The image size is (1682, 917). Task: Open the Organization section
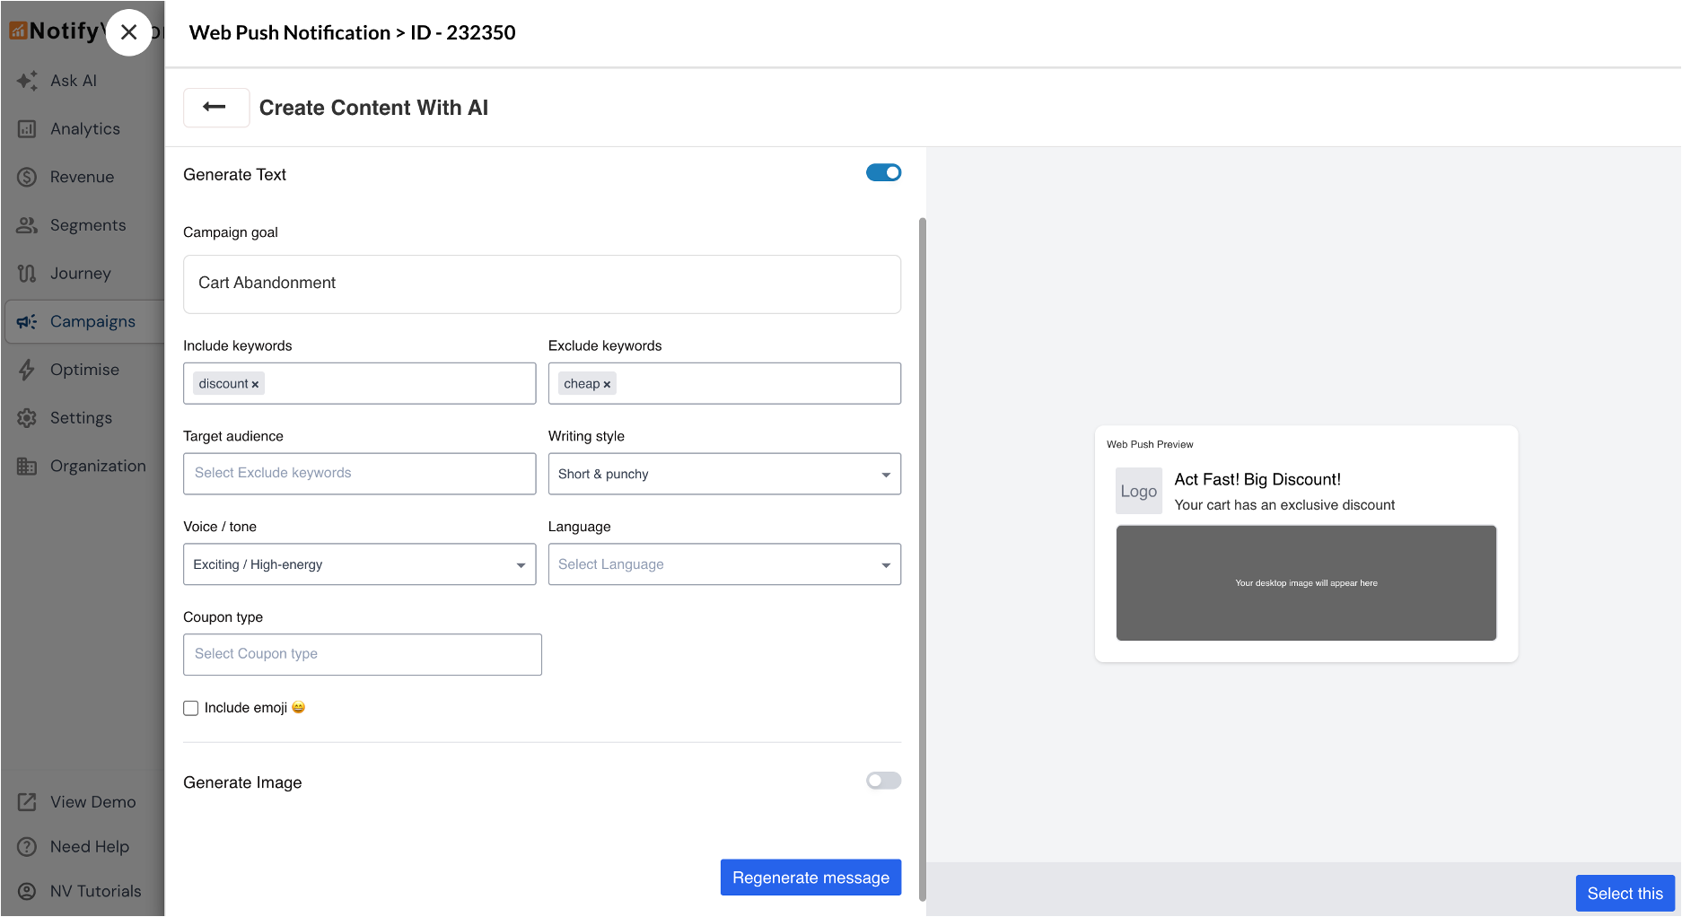coord(97,466)
